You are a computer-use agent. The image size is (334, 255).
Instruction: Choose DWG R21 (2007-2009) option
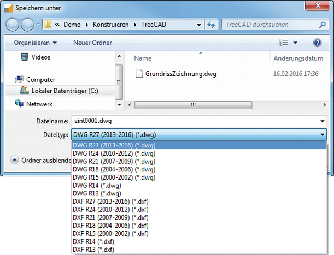pyautogui.click(x=199, y=161)
